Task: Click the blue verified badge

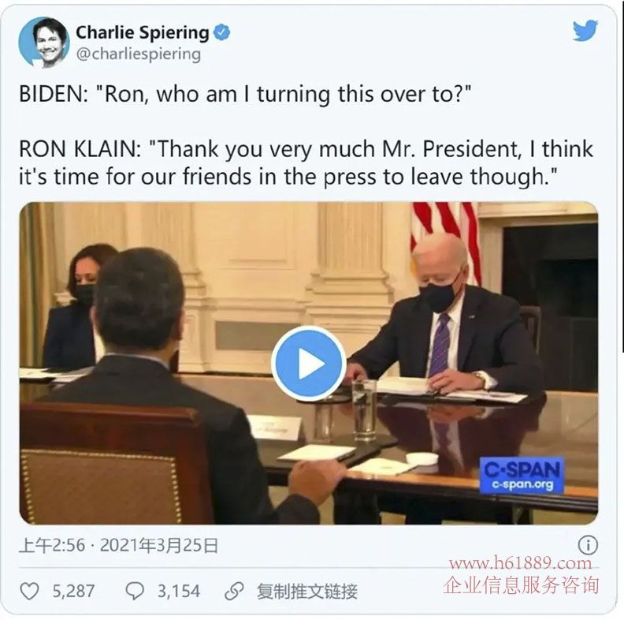Action: pos(221,32)
